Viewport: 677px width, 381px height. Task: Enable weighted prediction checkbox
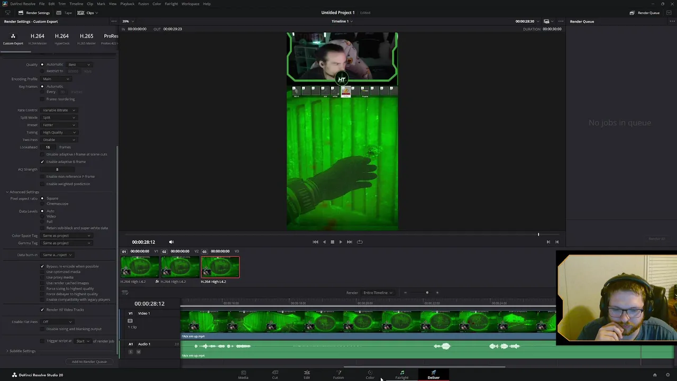coord(42,184)
